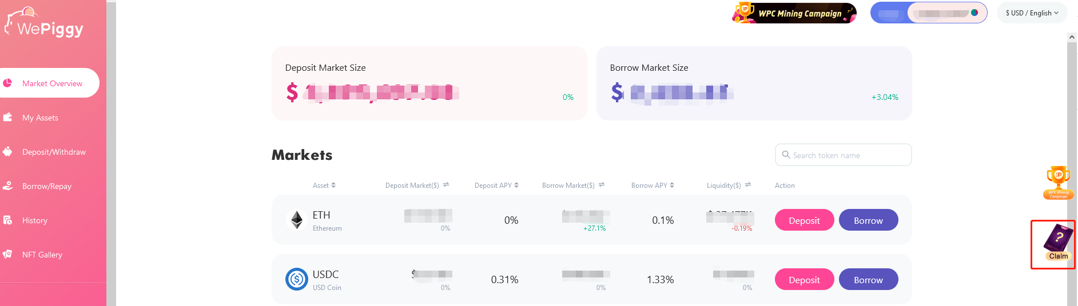Toggle Liquidity($) column switch
The image size is (1078, 306).
pos(748,185)
